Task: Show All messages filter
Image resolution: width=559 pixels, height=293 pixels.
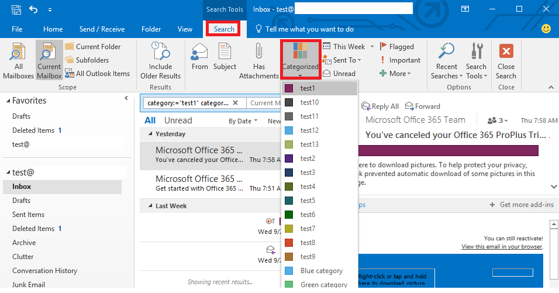Action: [x=150, y=120]
